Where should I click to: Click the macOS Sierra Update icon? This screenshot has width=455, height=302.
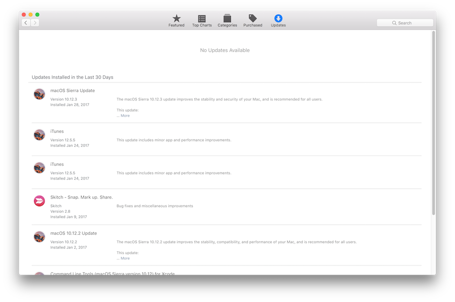tap(39, 94)
